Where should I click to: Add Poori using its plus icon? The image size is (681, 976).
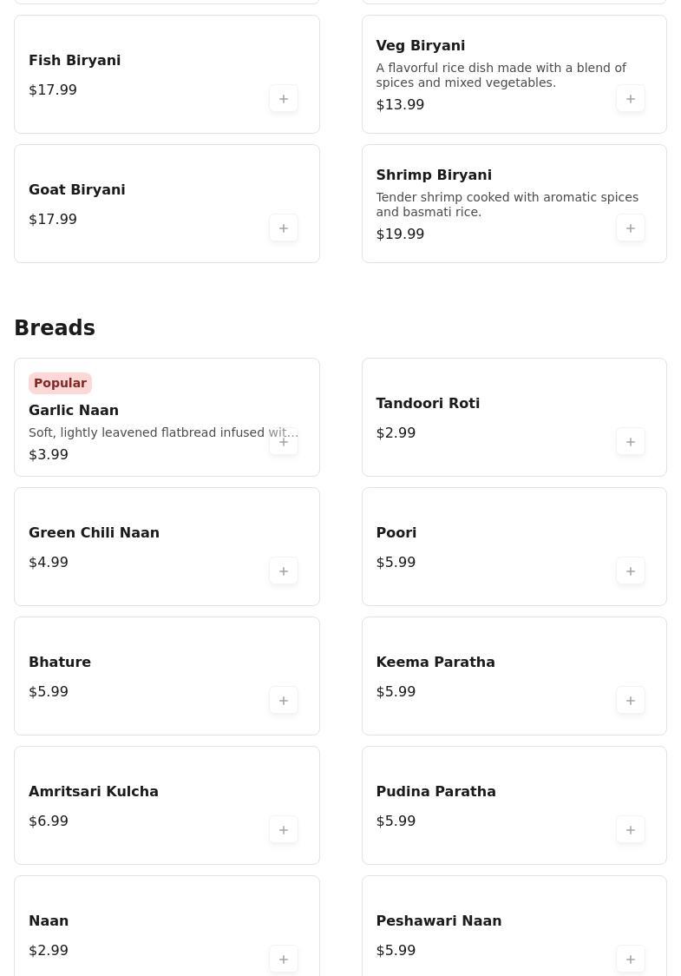tap(631, 571)
